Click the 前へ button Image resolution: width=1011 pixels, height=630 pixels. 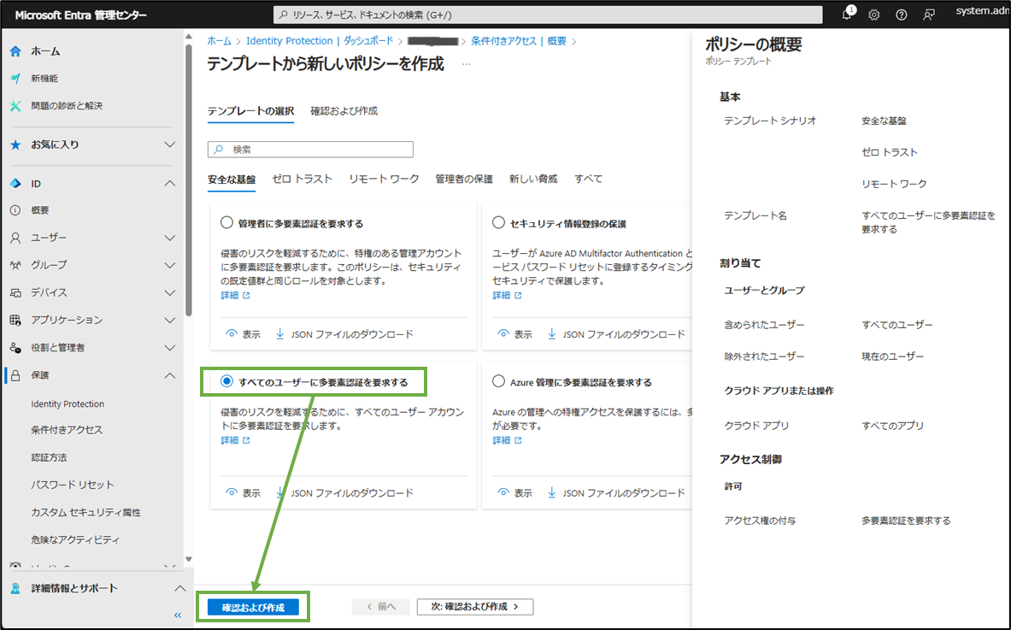pyautogui.click(x=381, y=607)
